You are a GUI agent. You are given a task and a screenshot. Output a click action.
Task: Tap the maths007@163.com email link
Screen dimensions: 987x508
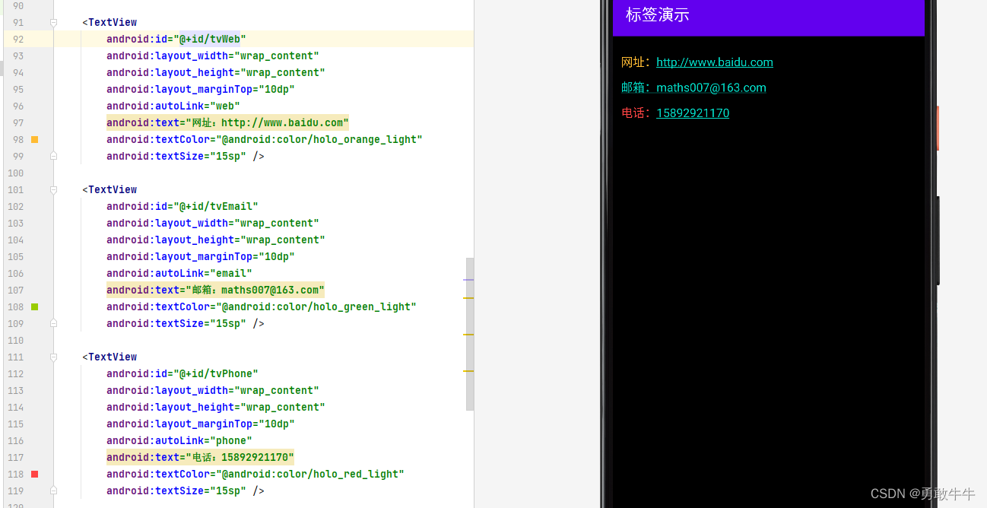[x=711, y=87]
